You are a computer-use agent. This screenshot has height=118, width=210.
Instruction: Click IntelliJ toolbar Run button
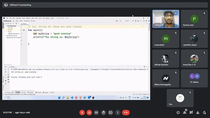pyautogui.click(x=133, y=21)
